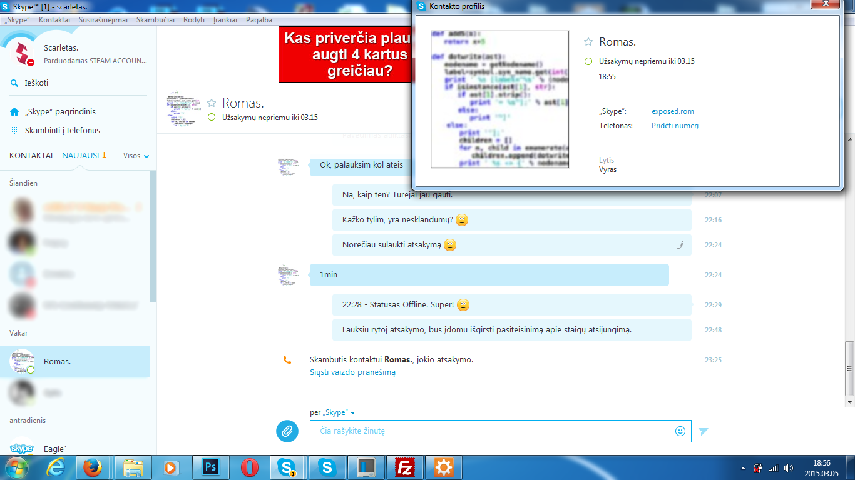Open Windows Explorer folder taskbar icon

point(133,467)
